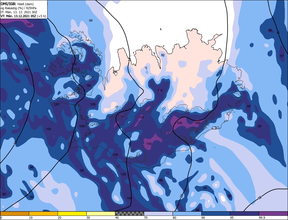Click the pale yellow 30–40 legend swatch
Viewport: 288px width, 220px height.
pyautogui.click(x=101, y=214)
